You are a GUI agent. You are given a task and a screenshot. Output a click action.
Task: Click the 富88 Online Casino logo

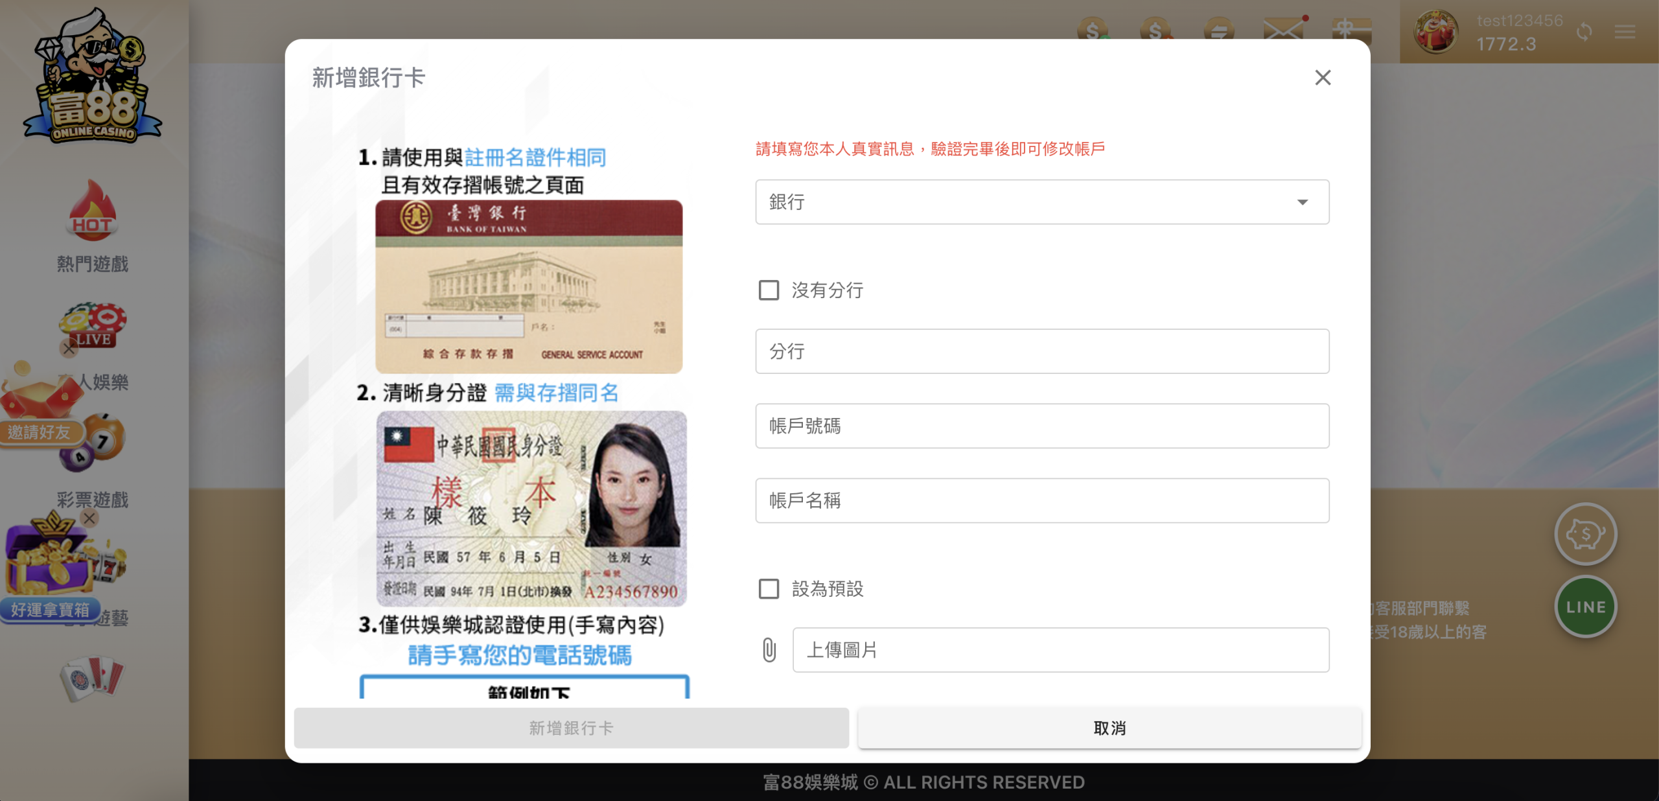pos(93,76)
